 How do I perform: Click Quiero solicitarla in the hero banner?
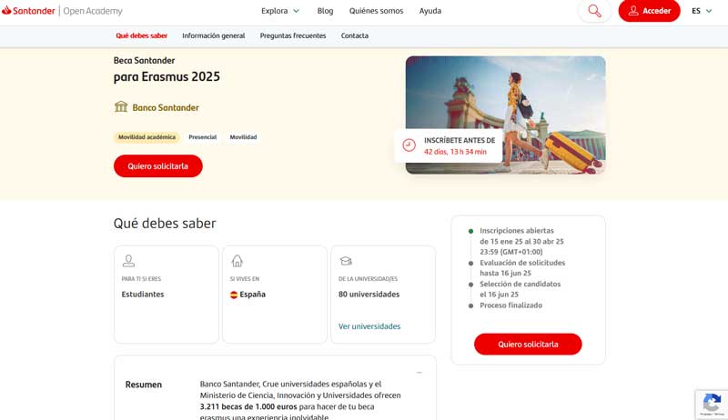[158, 166]
